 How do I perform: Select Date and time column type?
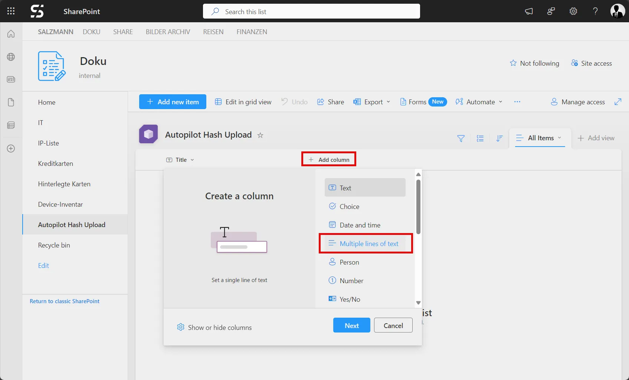coord(365,225)
